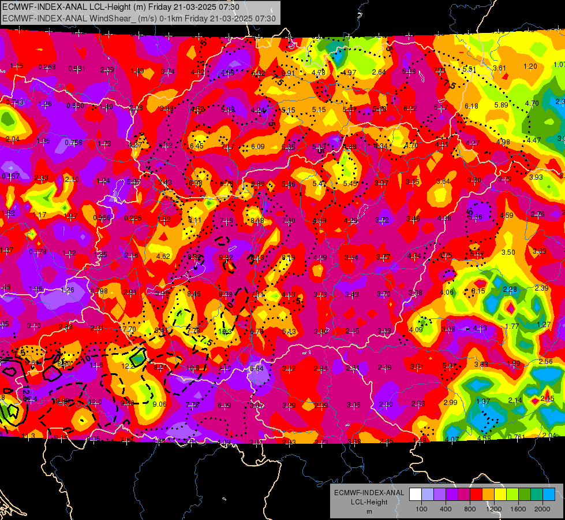
Task: Click the unit label m in the legend
Action: coord(369,512)
